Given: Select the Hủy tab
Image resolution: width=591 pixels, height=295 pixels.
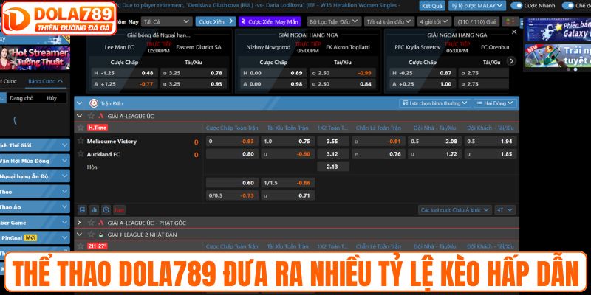Looking at the screenshot, I should [x=52, y=98].
